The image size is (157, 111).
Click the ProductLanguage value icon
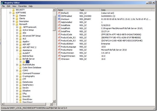(59, 47)
